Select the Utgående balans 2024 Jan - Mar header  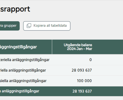[78, 47]
